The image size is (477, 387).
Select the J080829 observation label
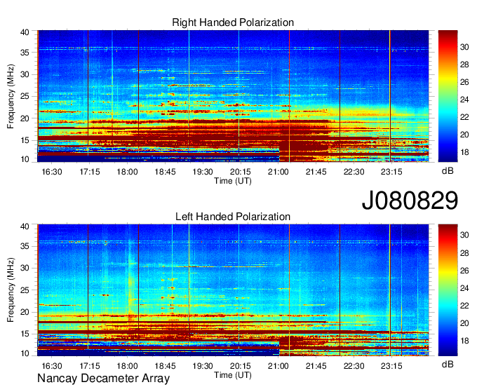(x=410, y=201)
